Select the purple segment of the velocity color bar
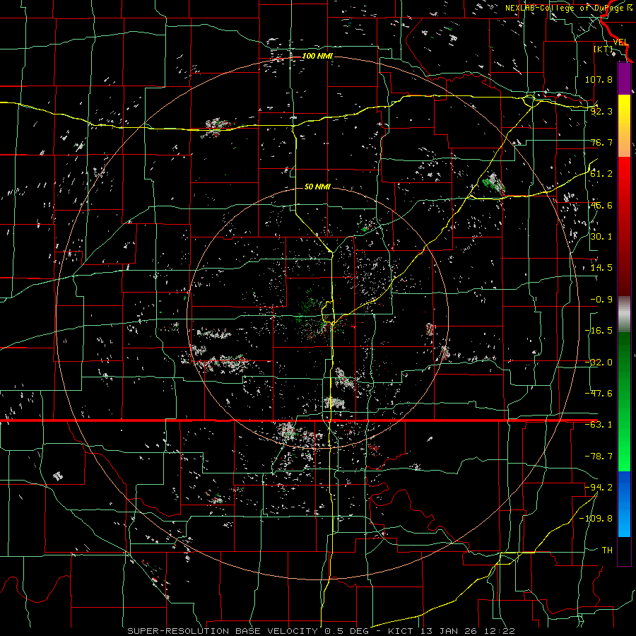The height and width of the screenshot is (636, 636). tap(624, 78)
